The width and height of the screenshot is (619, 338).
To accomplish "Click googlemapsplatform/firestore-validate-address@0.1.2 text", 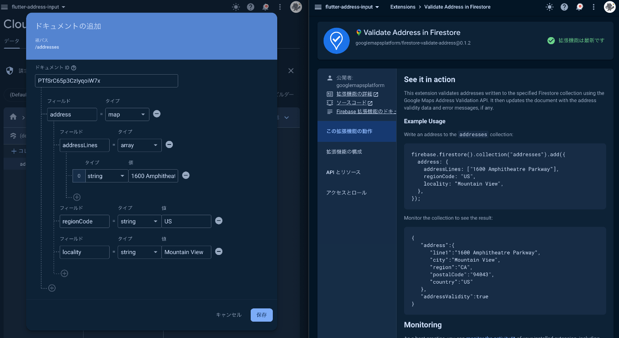I will tap(413, 43).
